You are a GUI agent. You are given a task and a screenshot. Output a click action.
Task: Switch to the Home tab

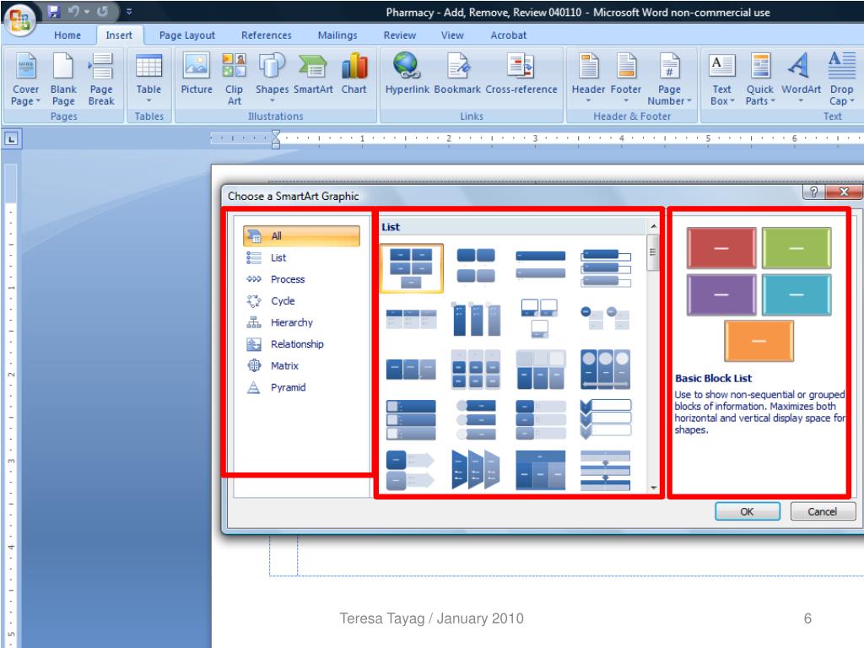point(67,35)
